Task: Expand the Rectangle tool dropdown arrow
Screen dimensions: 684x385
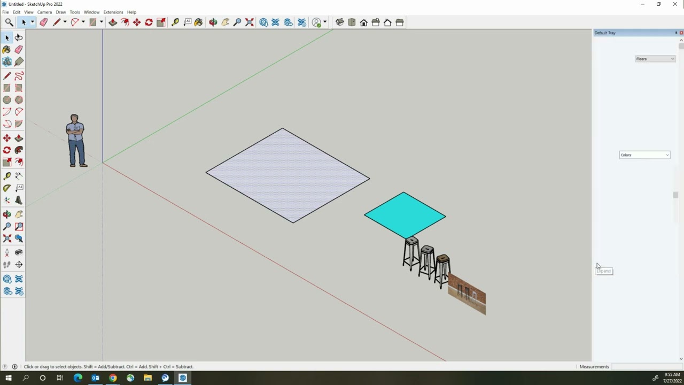Action: pos(101,22)
